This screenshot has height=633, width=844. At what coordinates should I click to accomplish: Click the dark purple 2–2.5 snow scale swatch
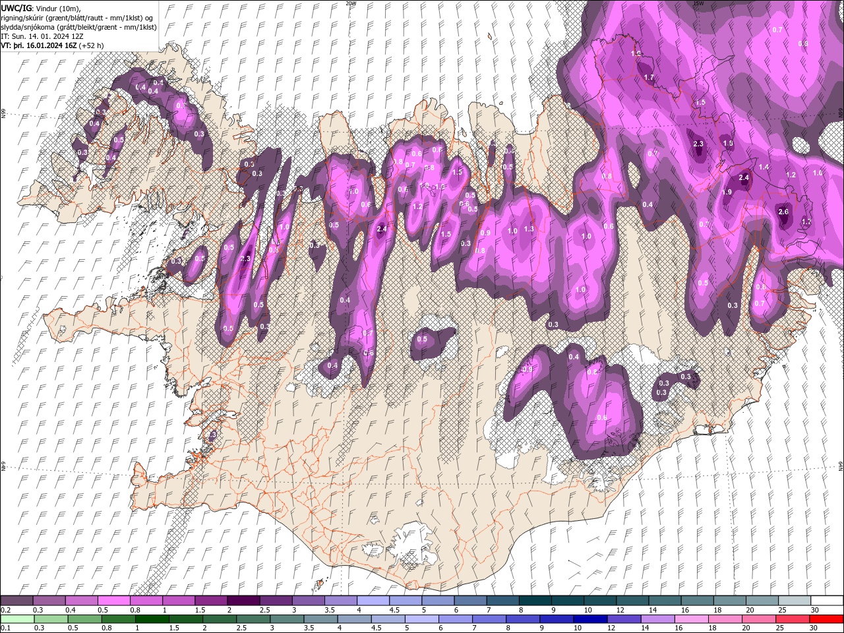pyautogui.click(x=243, y=601)
